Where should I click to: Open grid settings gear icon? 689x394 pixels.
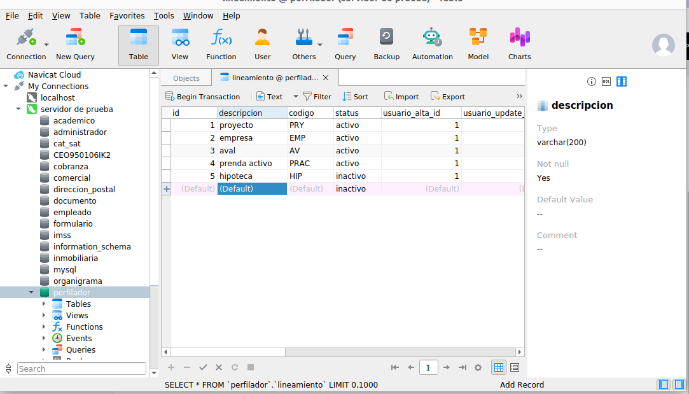pyautogui.click(x=478, y=367)
